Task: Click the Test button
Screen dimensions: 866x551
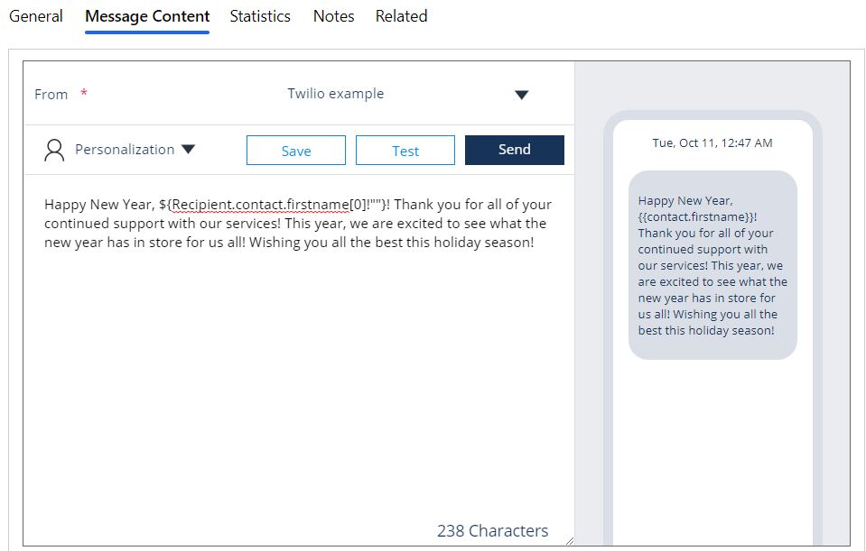Action: [x=405, y=150]
